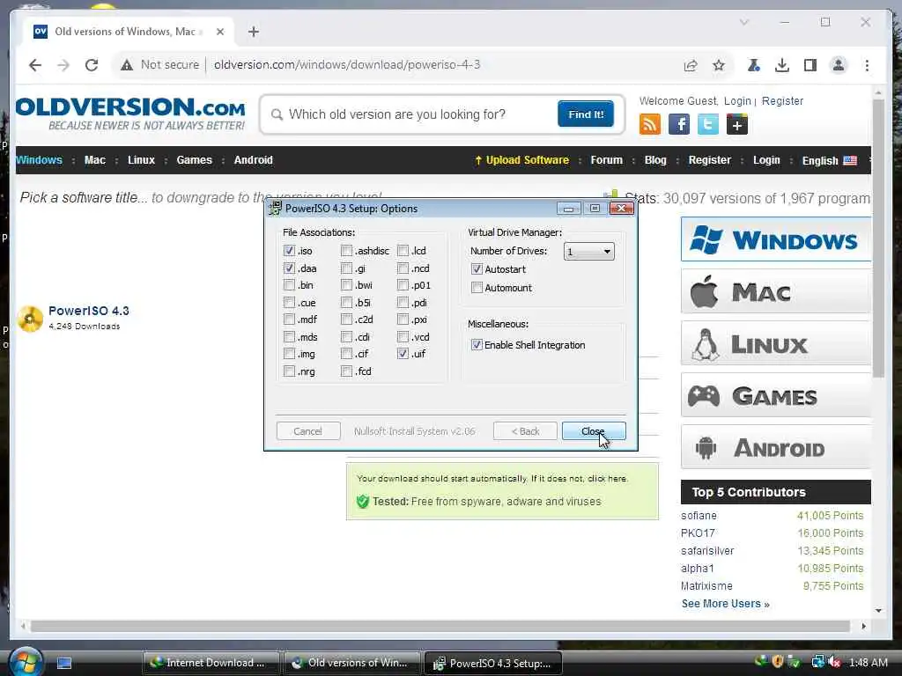Click the Find It! search button

coord(586,114)
